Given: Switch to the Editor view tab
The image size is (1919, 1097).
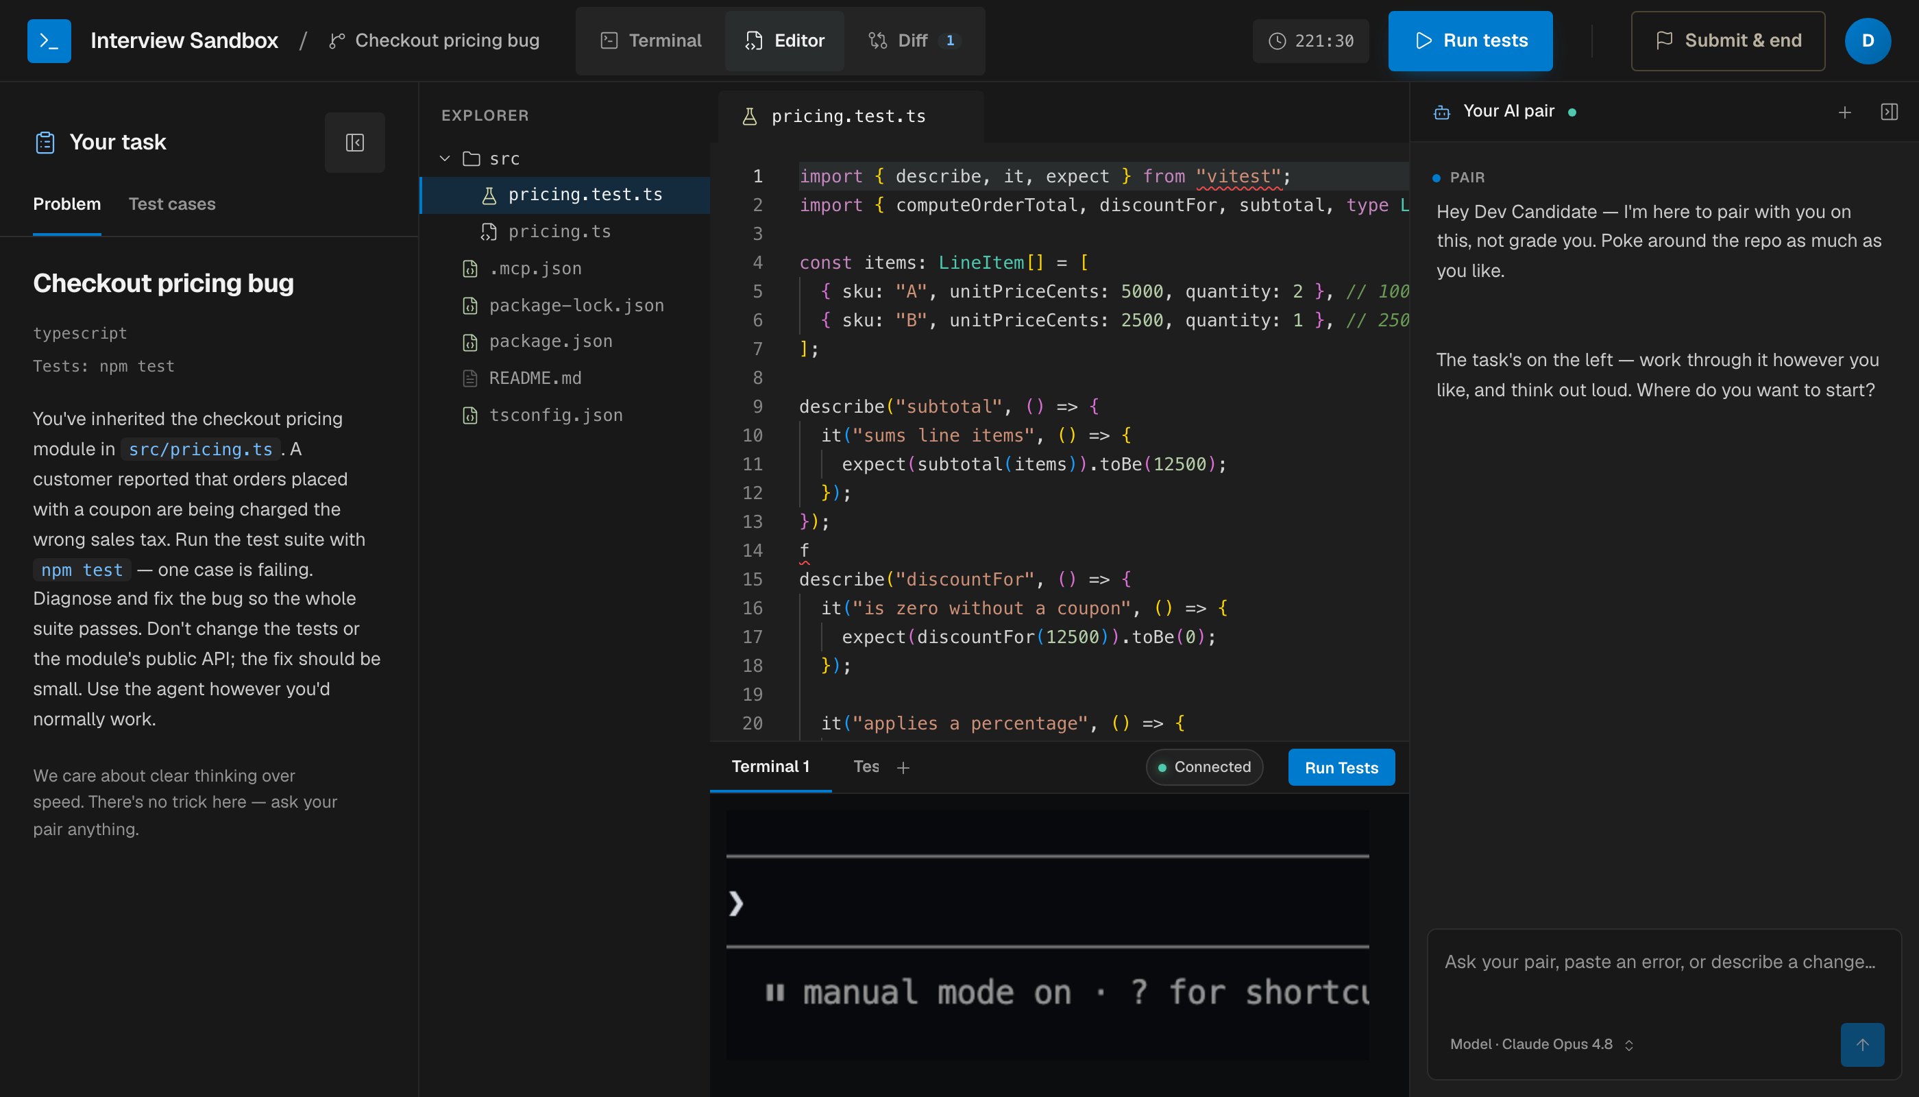Looking at the screenshot, I should (784, 40).
